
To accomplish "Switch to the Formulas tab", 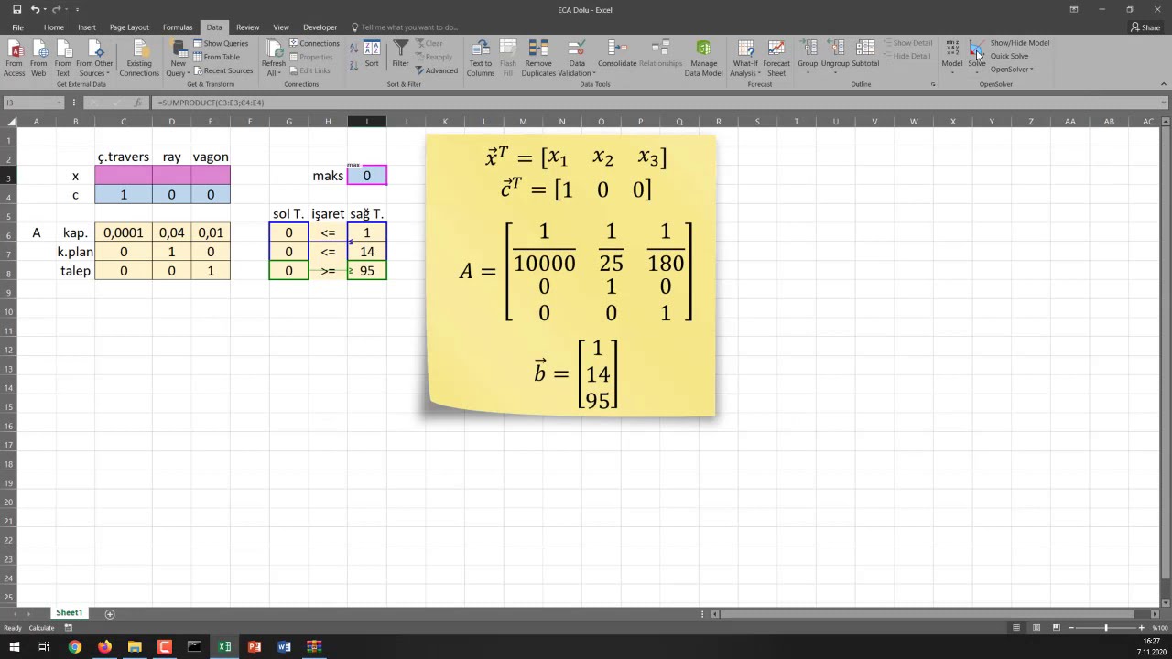I will tap(178, 27).
